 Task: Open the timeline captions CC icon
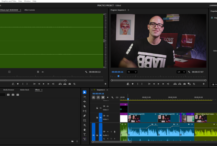117,97
